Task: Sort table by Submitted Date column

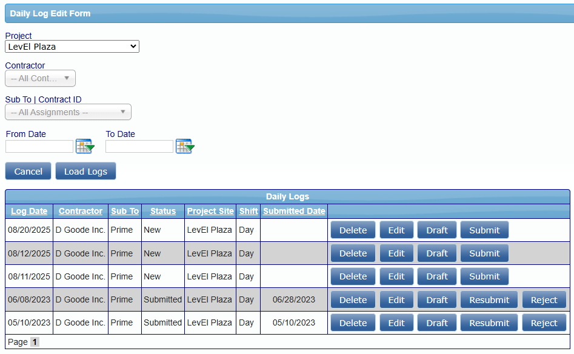Action: point(294,211)
